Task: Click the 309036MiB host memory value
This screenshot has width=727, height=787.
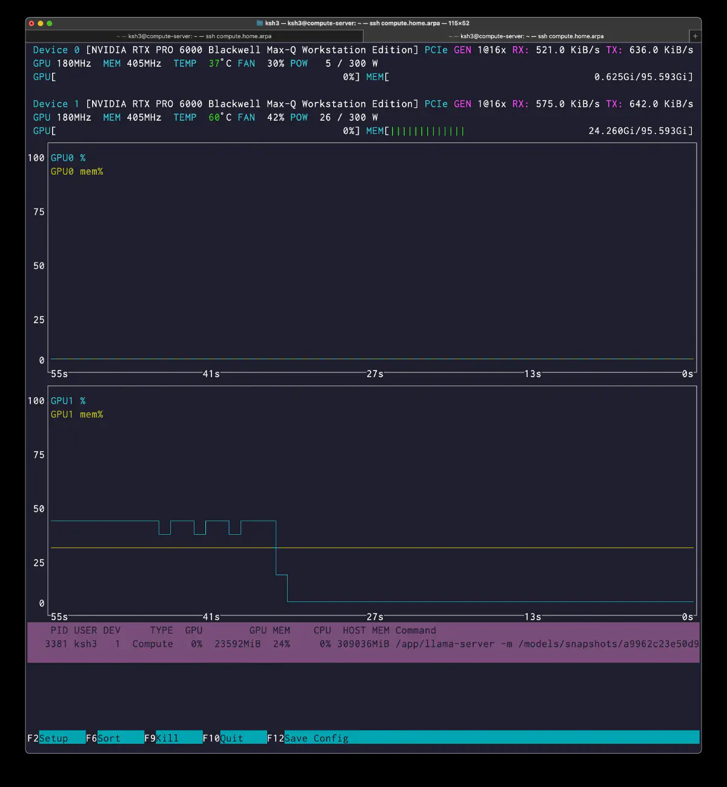Action: pyautogui.click(x=363, y=644)
